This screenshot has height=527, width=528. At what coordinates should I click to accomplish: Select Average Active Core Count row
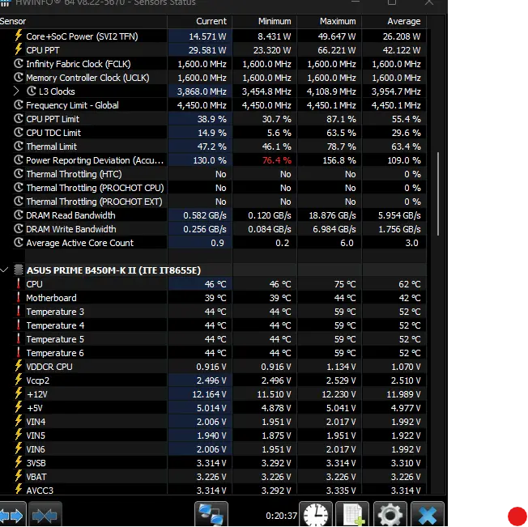point(213,243)
